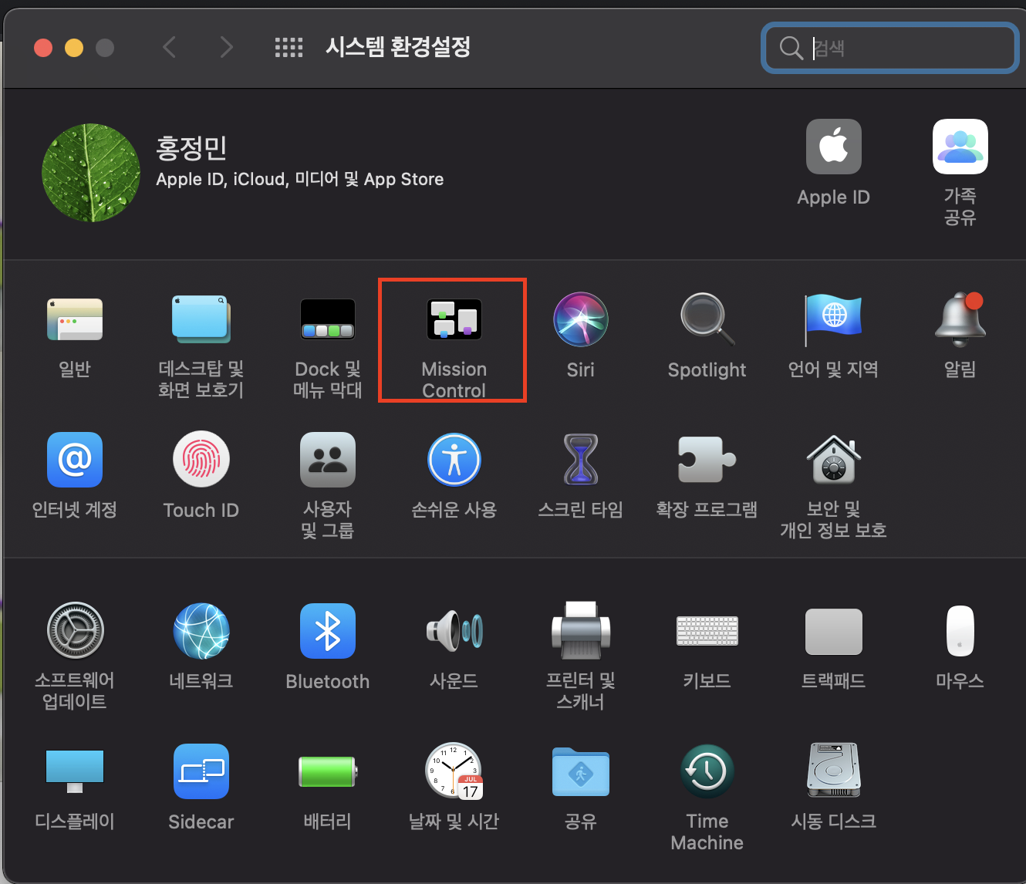The height and width of the screenshot is (884, 1026).
Task: Open 마우스 preferences
Action: point(960,631)
